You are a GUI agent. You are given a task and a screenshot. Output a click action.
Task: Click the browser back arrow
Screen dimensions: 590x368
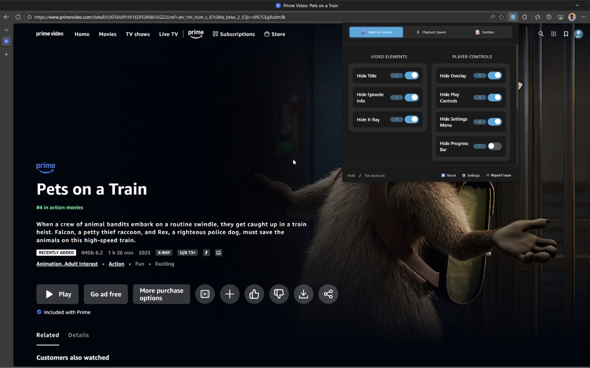6,17
